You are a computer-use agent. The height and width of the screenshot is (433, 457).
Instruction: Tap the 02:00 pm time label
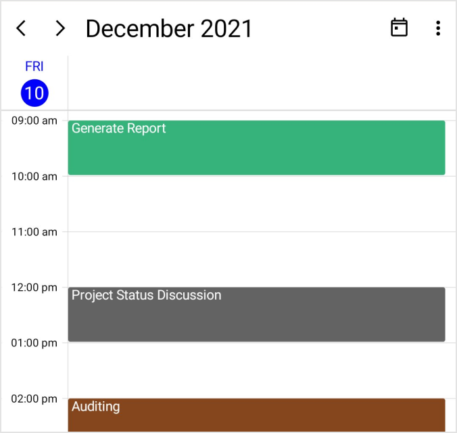click(34, 398)
